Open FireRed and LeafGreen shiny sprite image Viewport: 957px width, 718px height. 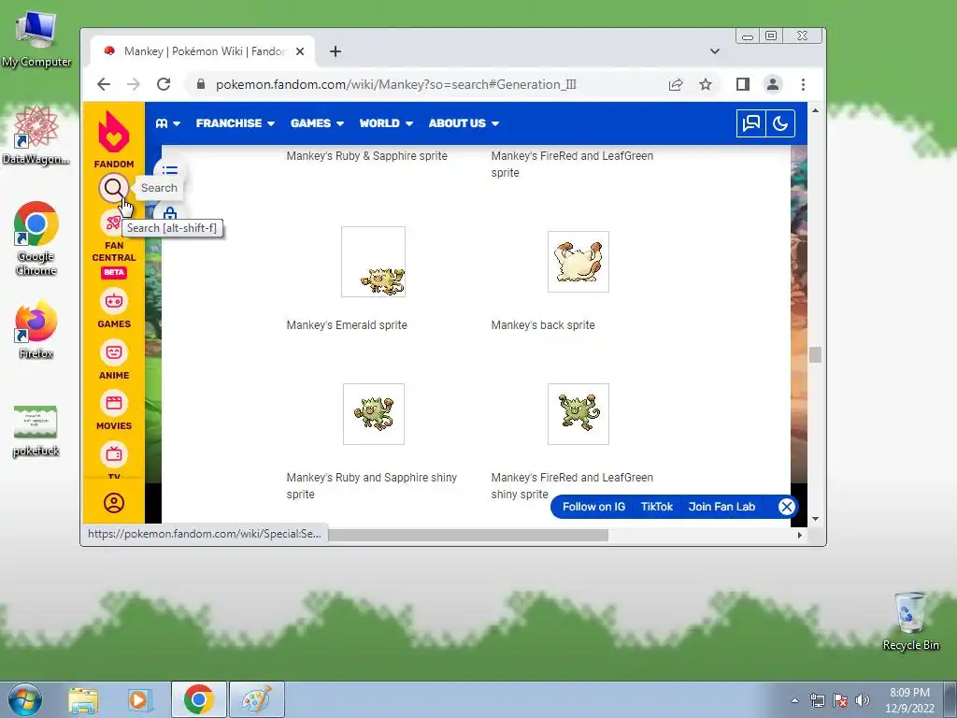tap(578, 414)
